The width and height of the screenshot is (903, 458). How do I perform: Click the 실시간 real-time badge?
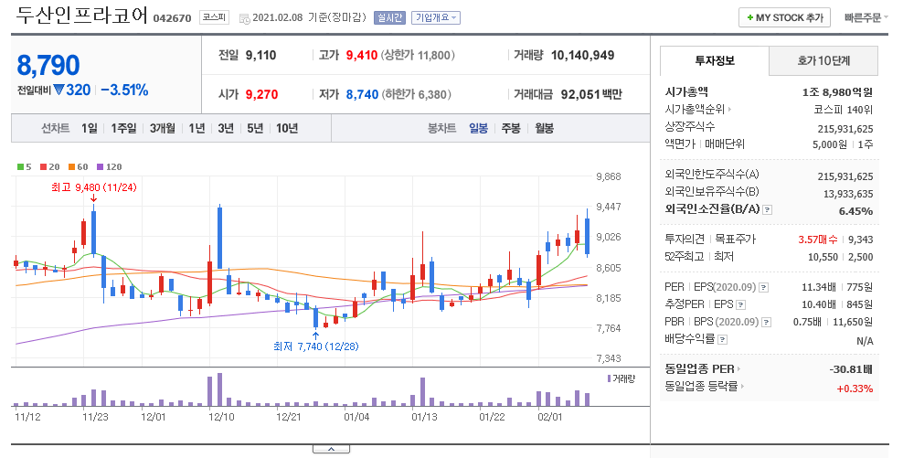pos(390,18)
